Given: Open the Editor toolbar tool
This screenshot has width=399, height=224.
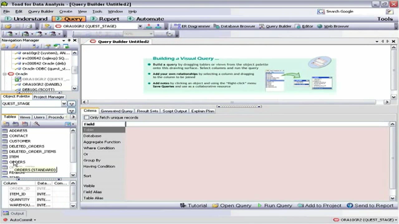Looking at the screenshot, I should click(x=304, y=26).
